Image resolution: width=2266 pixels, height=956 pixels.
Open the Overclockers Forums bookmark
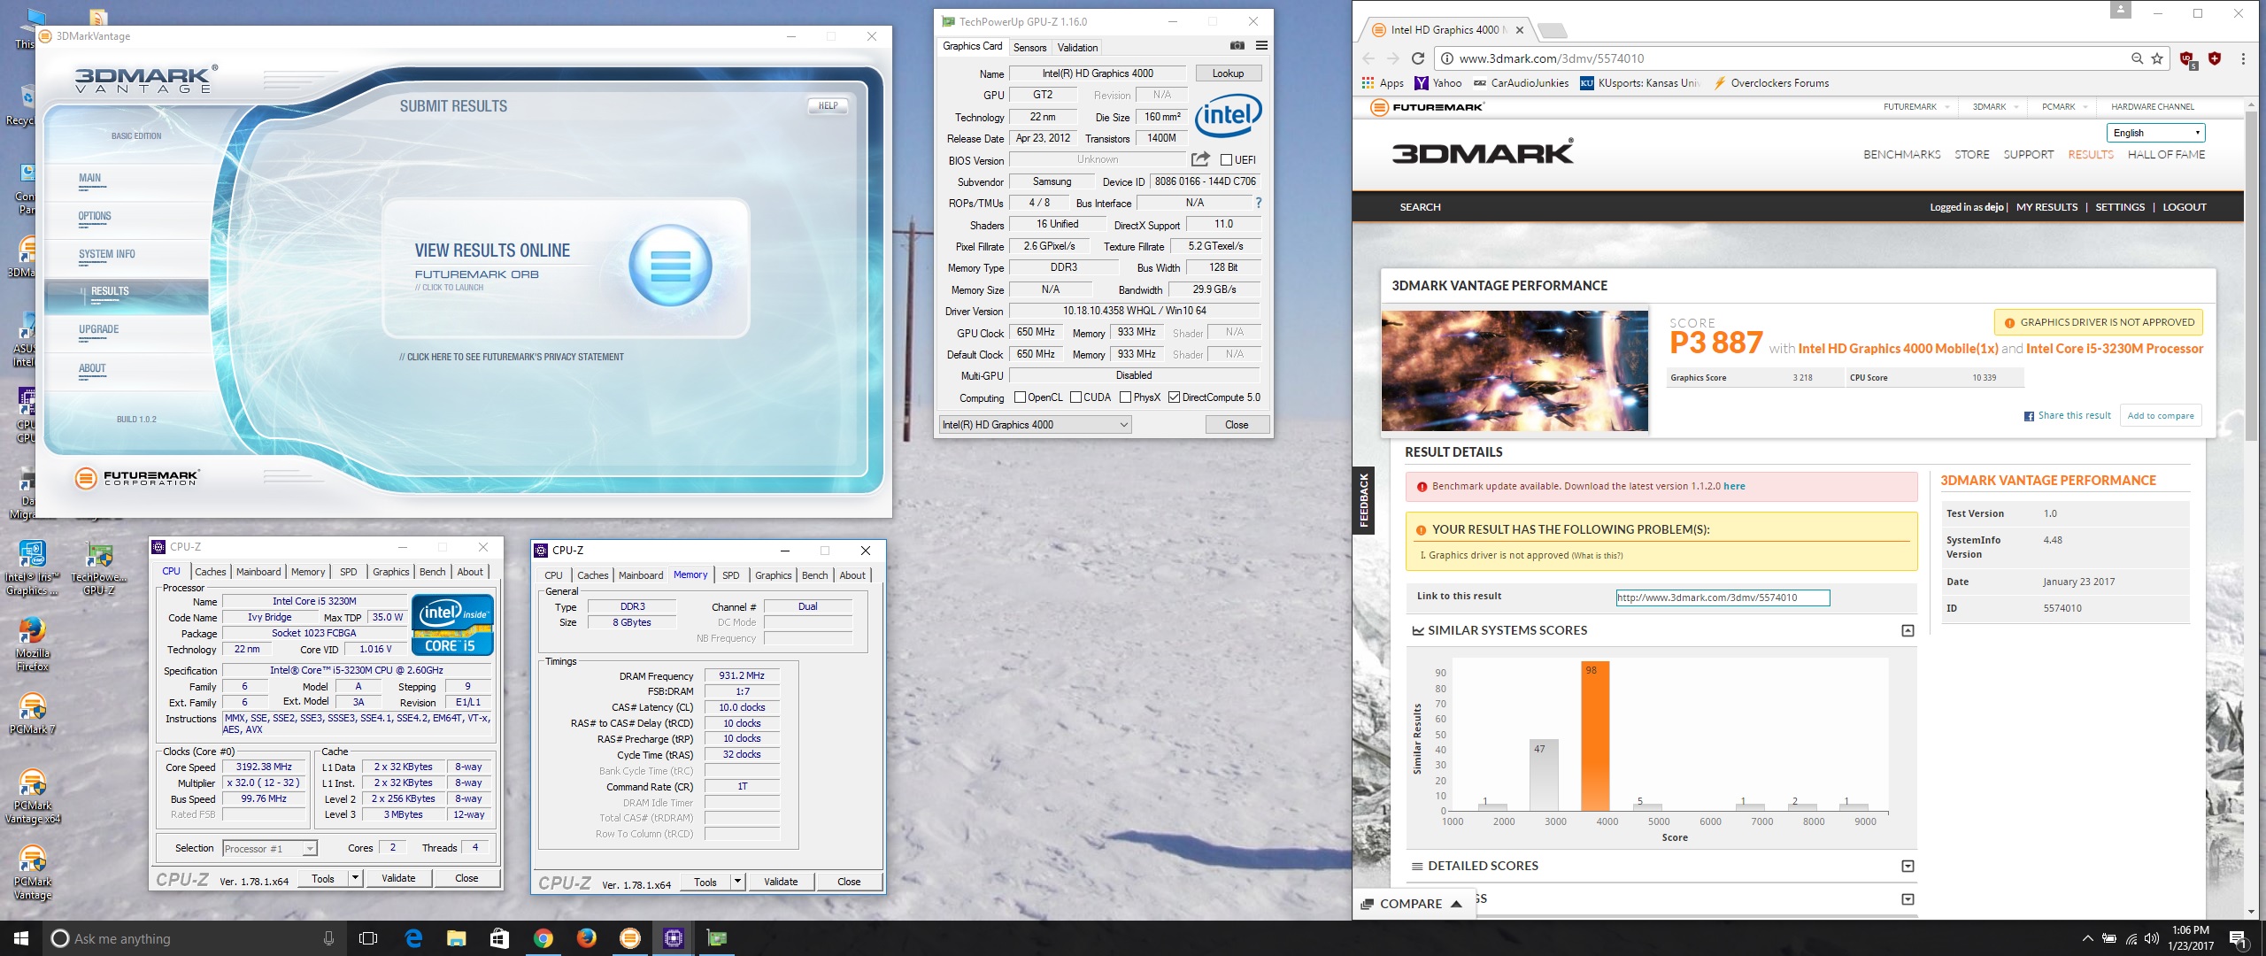pos(1771,83)
